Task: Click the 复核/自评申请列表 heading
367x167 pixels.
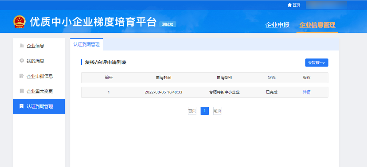Action: pos(106,62)
